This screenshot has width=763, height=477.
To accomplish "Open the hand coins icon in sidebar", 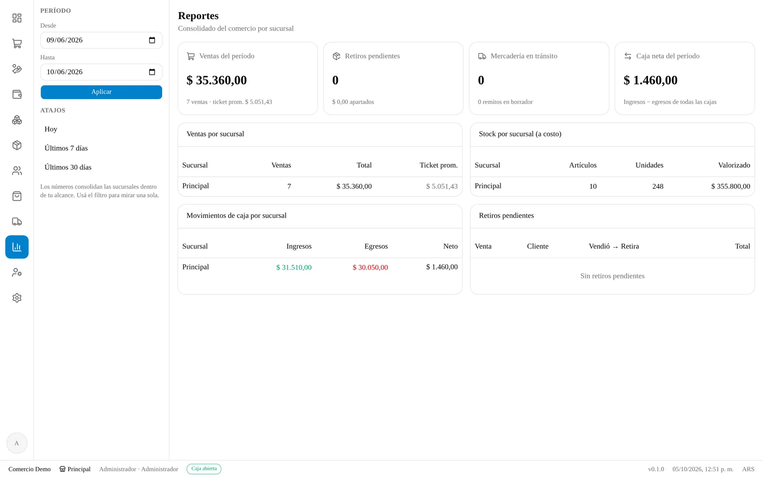I will [17, 69].
